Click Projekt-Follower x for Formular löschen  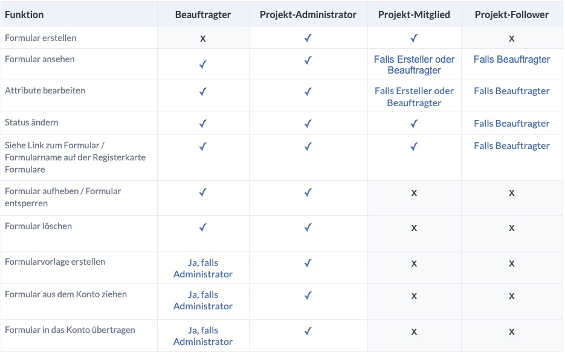pyautogui.click(x=512, y=228)
